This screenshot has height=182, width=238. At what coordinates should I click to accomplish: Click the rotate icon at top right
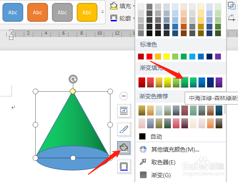click(232, 18)
